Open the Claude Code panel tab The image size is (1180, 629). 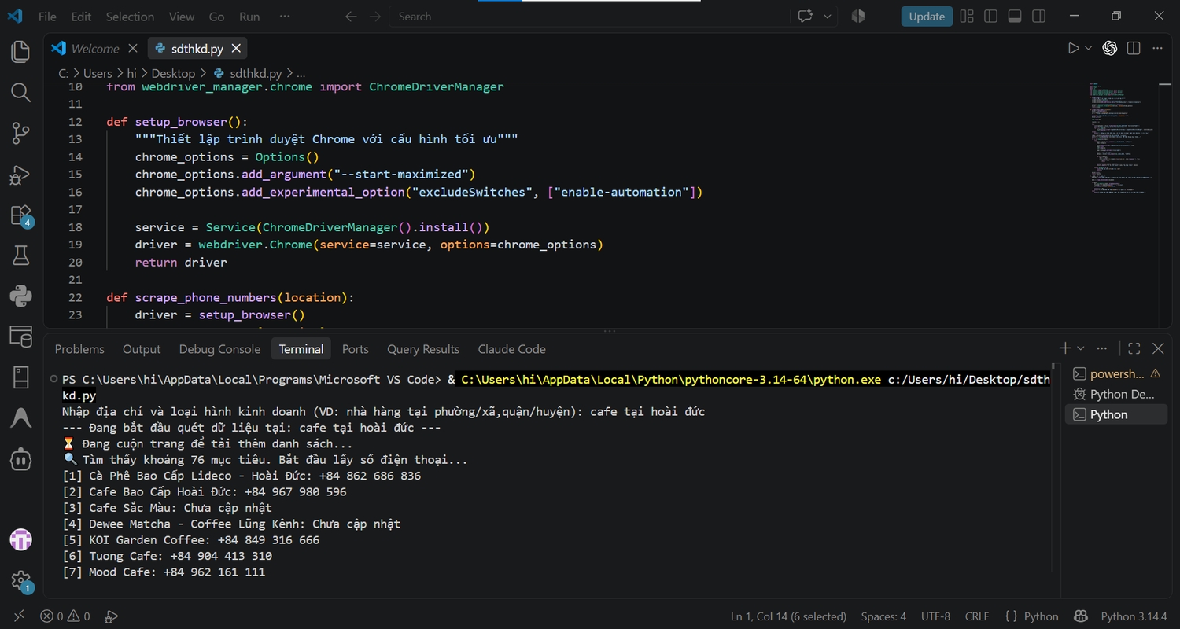[511, 349]
